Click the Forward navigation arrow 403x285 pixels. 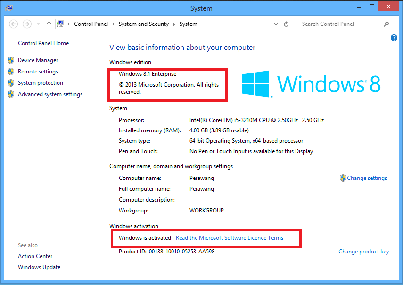(27, 24)
